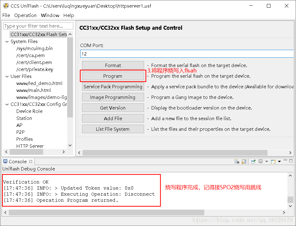This screenshot has width=296, height=226.
Task: Close the Console tab with its X
Action: pos(31,161)
